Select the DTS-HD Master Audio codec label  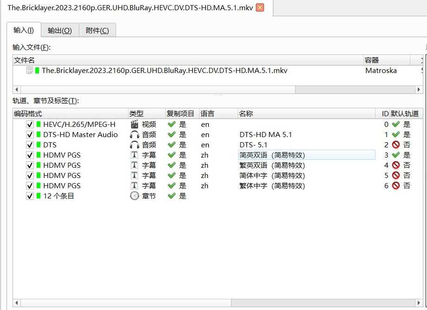coord(80,135)
